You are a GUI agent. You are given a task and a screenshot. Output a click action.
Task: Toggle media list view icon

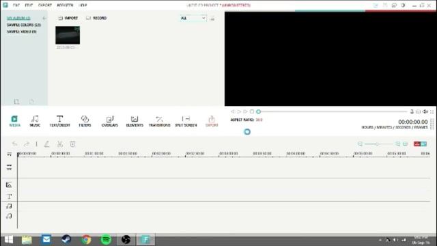click(212, 18)
